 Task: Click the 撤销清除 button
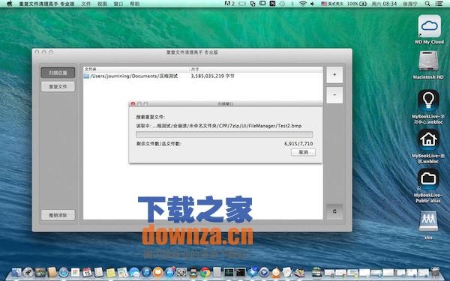point(58,215)
